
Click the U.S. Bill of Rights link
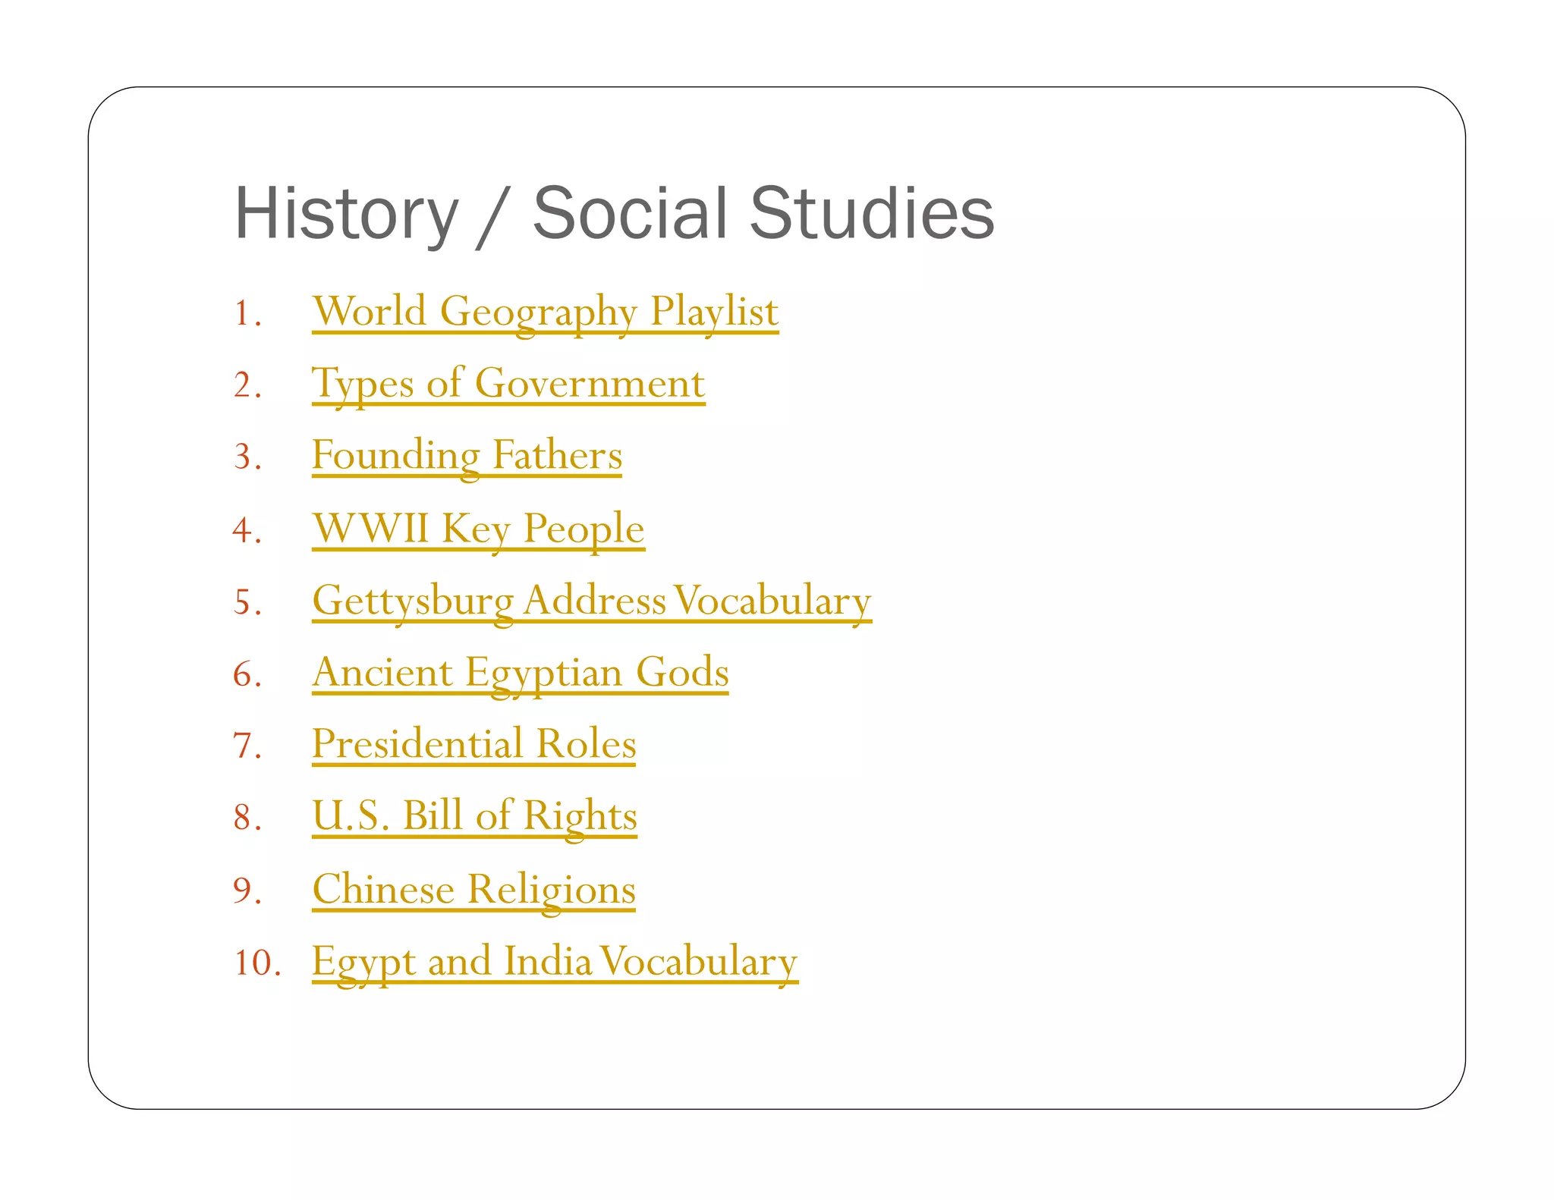474,816
